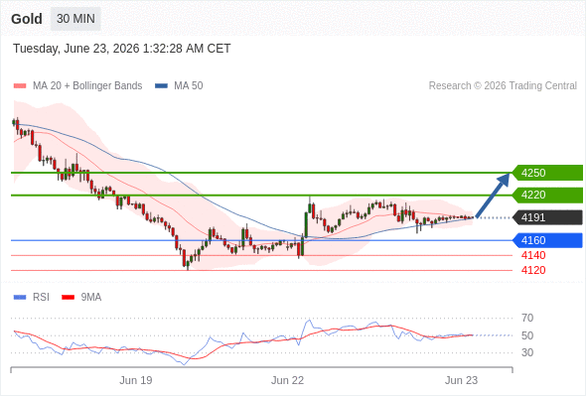This screenshot has width=586, height=397.
Task: Click the 9MA legend label
Action: click(x=91, y=298)
